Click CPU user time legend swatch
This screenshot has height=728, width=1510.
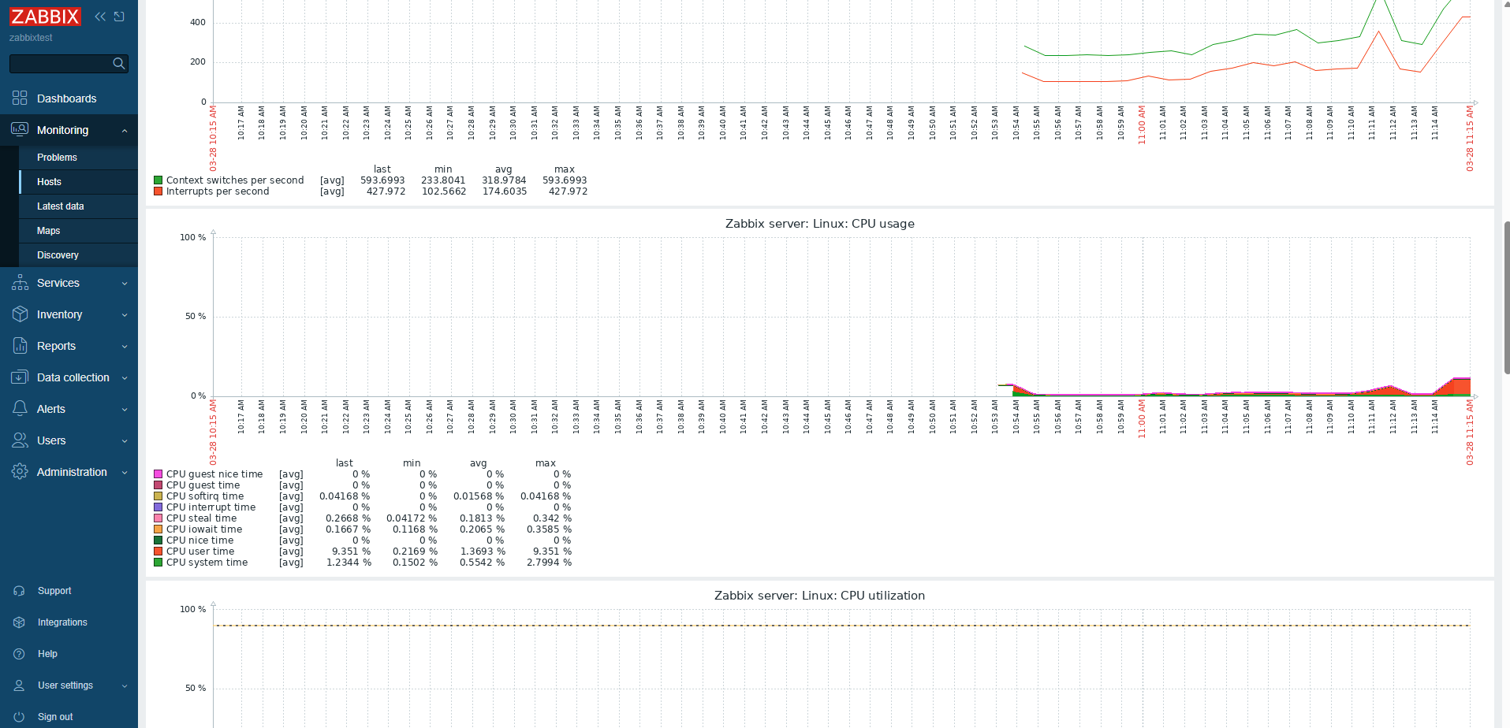tap(158, 552)
